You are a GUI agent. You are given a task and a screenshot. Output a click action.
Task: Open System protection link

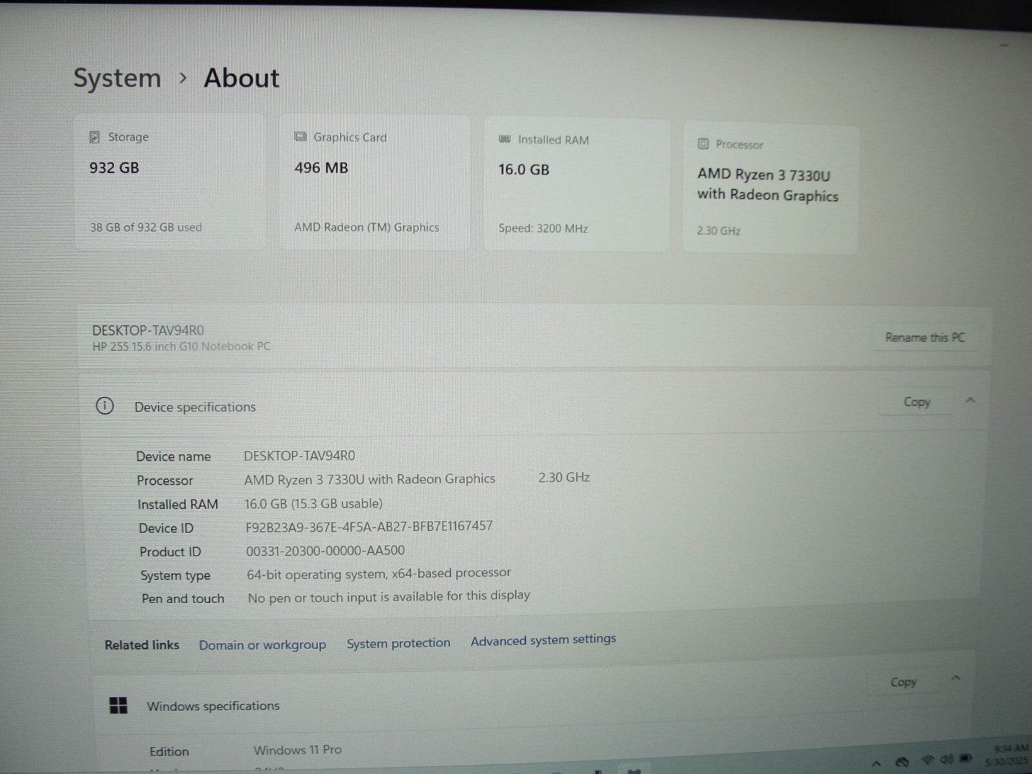coord(398,643)
